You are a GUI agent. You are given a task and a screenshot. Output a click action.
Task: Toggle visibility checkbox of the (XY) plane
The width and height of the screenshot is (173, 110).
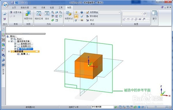(x=15, y=44)
